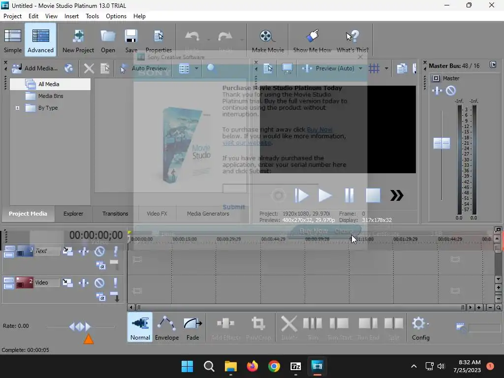Image resolution: width=504 pixels, height=378 pixels.
Task: Adjust the Master volume fader
Action: pyautogui.click(x=441, y=143)
